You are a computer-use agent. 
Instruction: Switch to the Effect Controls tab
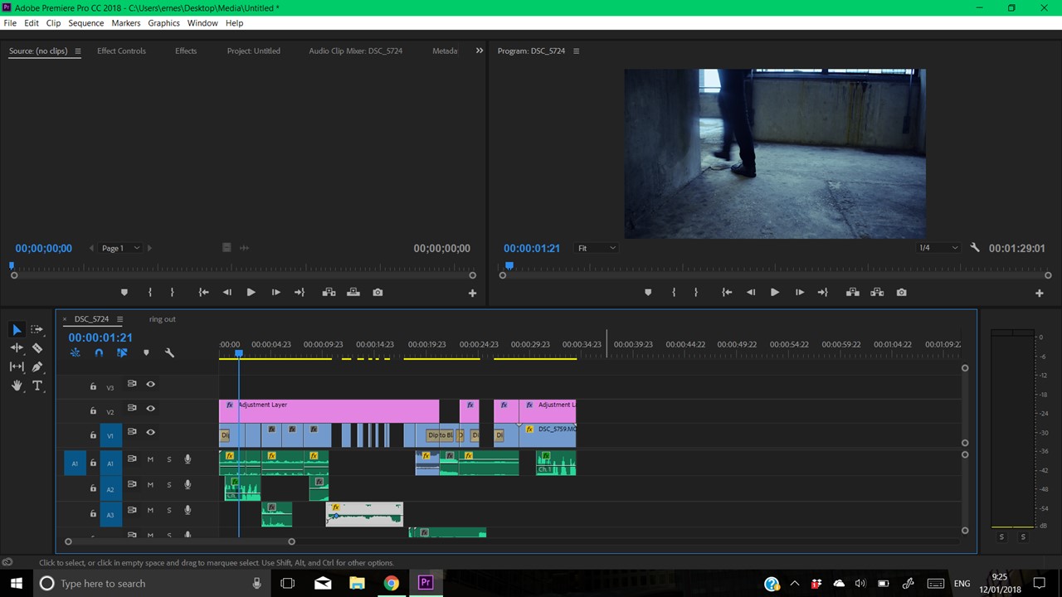coord(121,51)
